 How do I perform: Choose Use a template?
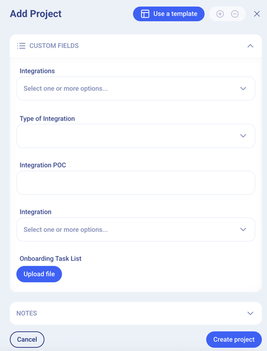(175, 14)
